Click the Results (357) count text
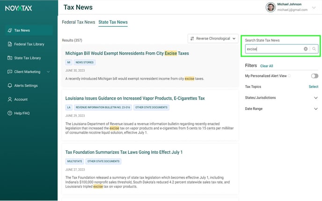322x201 pixels. 72,40
